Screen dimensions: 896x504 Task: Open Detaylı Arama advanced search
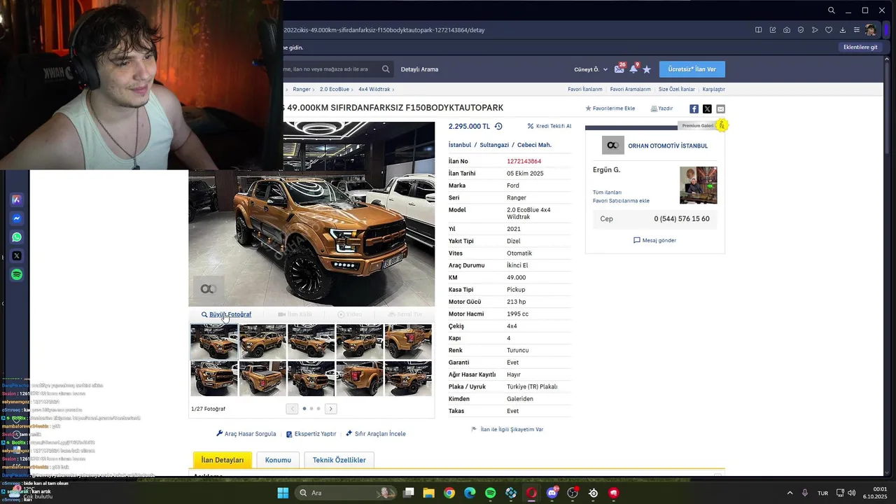coord(419,69)
